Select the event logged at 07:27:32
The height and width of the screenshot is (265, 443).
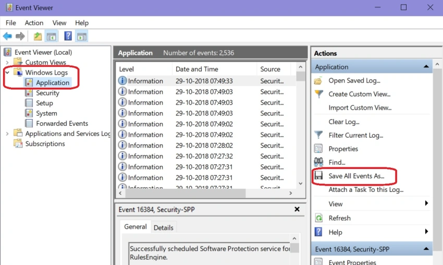pyautogui.click(x=206, y=156)
